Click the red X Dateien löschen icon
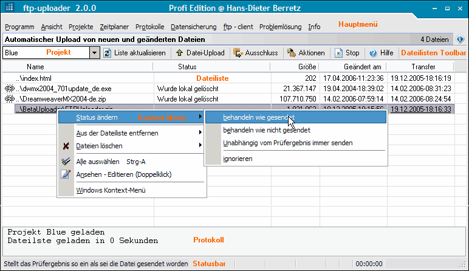The height and width of the screenshot is (271, 469). tap(66, 146)
